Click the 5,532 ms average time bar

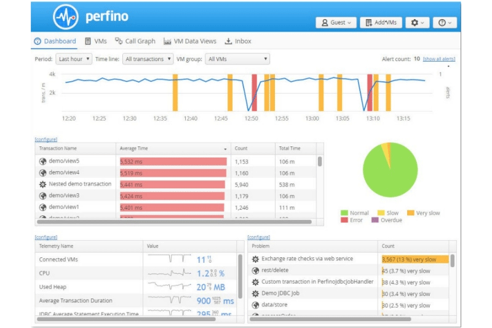[x=173, y=162]
